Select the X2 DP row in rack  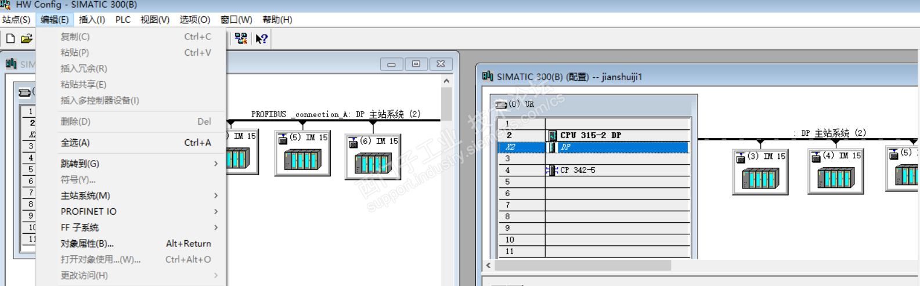point(594,147)
